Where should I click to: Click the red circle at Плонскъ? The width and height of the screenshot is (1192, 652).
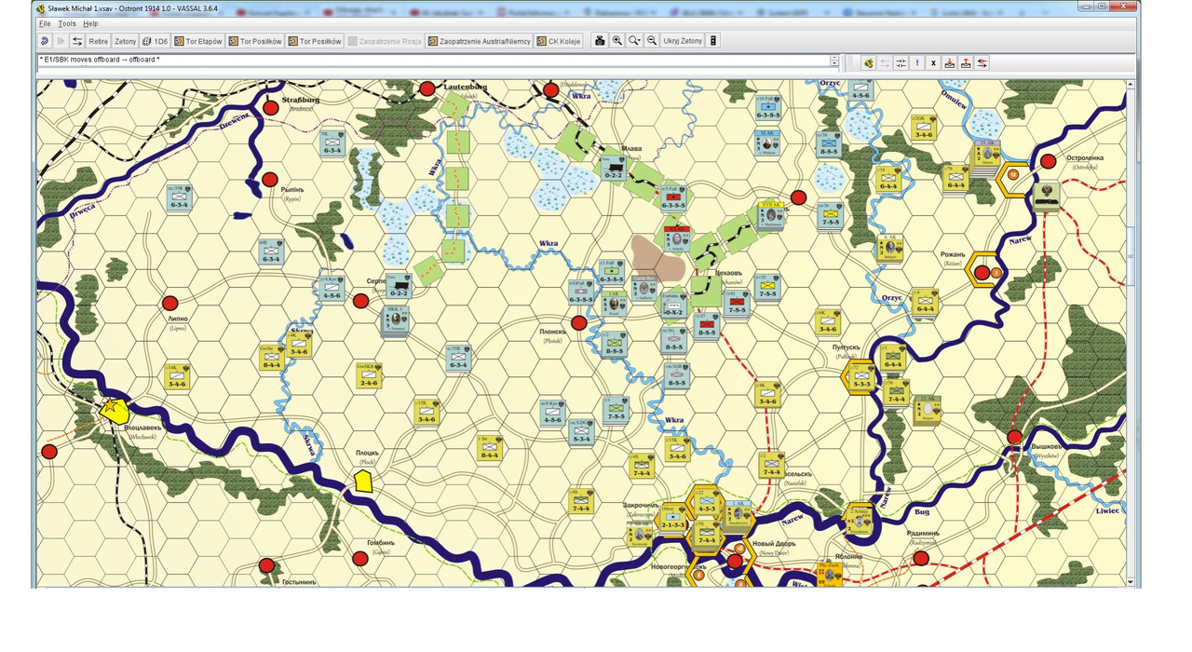click(x=578, y=323)
